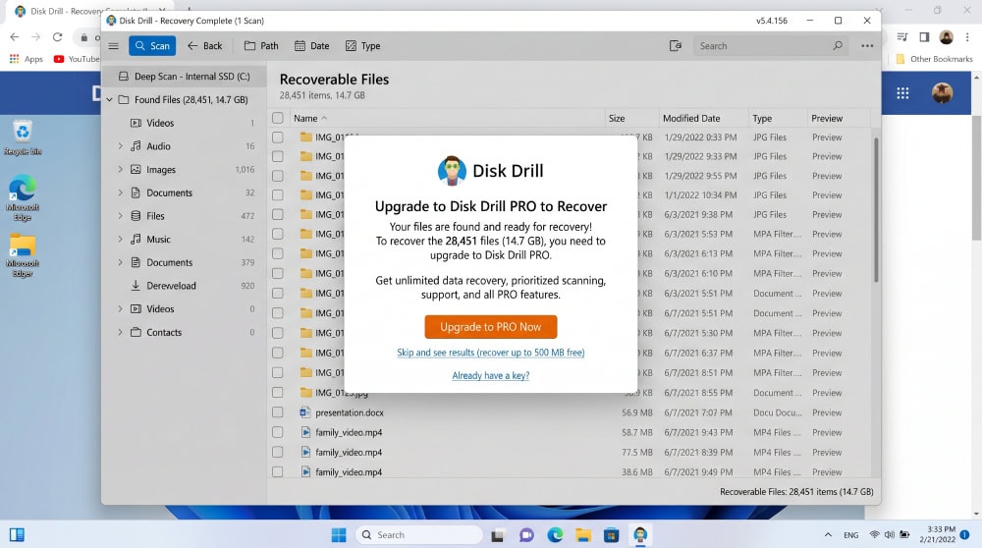Check the box for the 1/29/2022 0:33 PM row
Viewport: 982px width, 548px height.
[278, 137]
